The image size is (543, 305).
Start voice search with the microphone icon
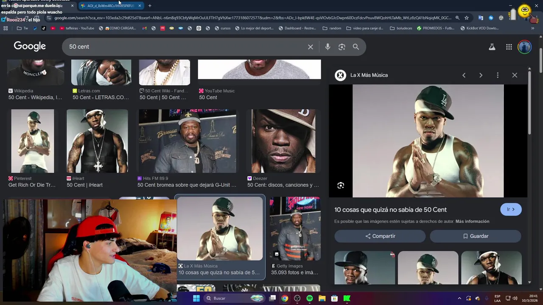tap(327, 47)
